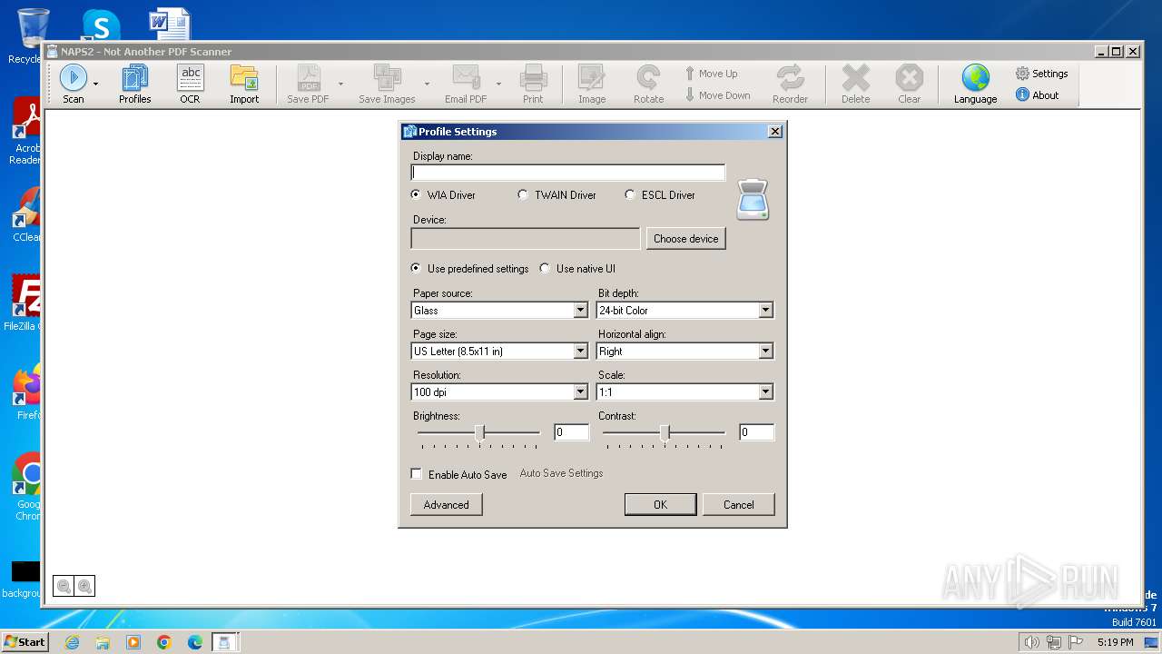Viewport: 1162px width, 654px height.
Task: Open the Language menu
Action: [x=976, y=84]
